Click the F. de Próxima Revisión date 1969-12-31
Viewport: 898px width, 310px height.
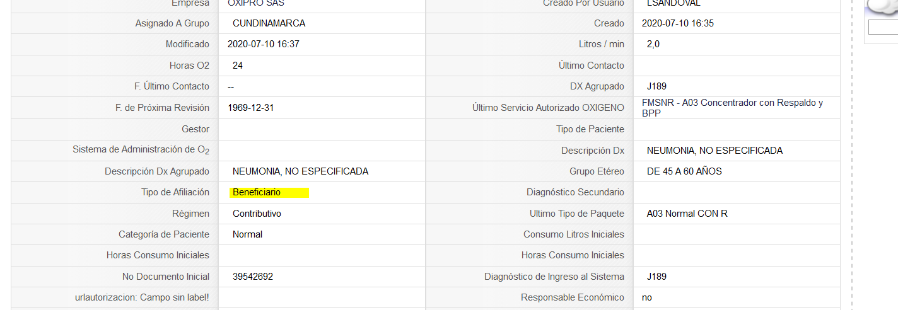[x=251, y=108]
